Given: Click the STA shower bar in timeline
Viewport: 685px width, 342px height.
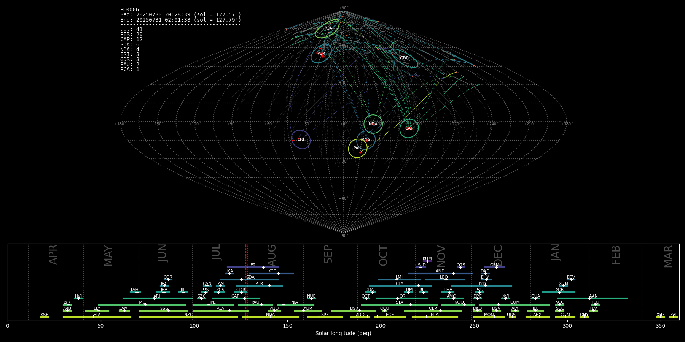Looking at the screenshot, I should (400, 305).
